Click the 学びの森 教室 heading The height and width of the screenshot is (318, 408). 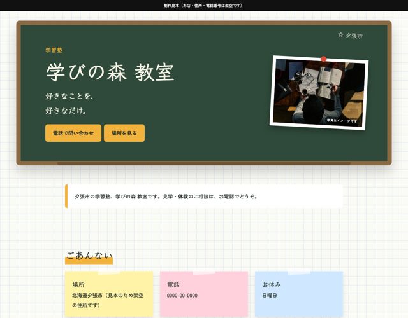tap(110, 72)
